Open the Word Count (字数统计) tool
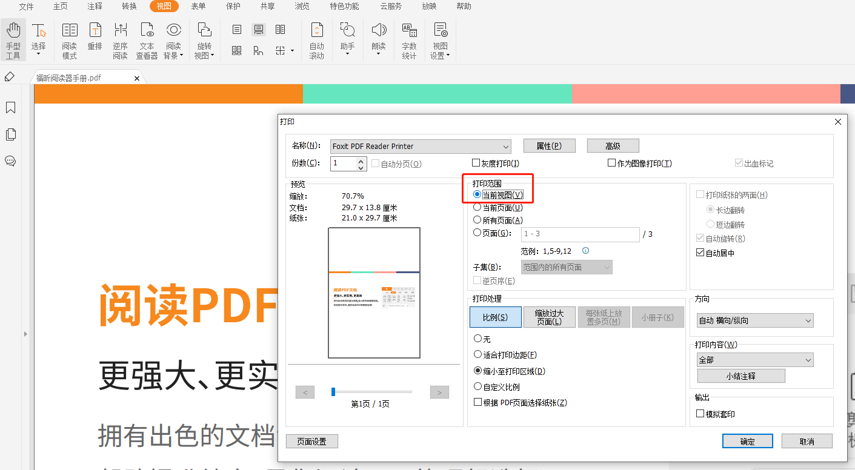The width and height of the screenshot is (855, 470). tap(409, 40)
